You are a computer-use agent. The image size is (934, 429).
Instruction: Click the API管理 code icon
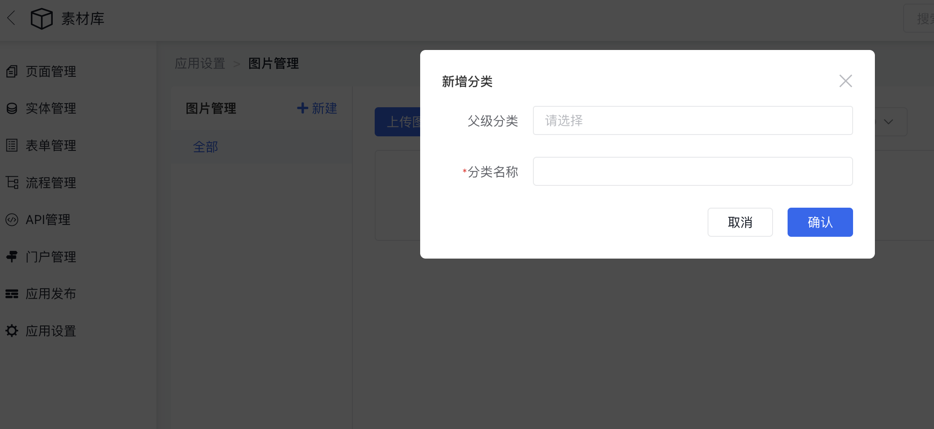click(12, 219)
